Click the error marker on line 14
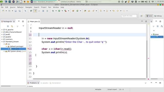164x92 pixels. [x=28, y=49]
